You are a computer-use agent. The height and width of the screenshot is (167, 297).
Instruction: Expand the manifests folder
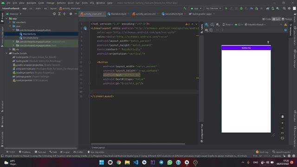coord(10,22)
